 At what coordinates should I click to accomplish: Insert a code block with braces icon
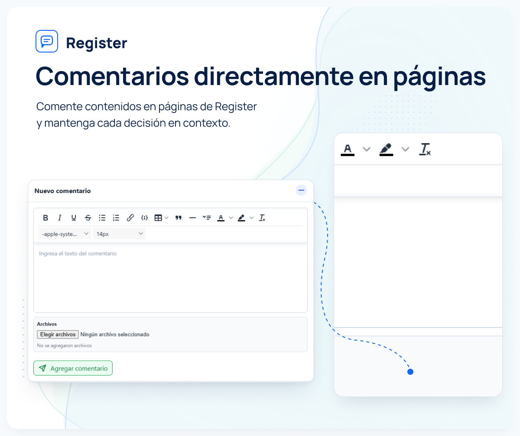[145, 218]
